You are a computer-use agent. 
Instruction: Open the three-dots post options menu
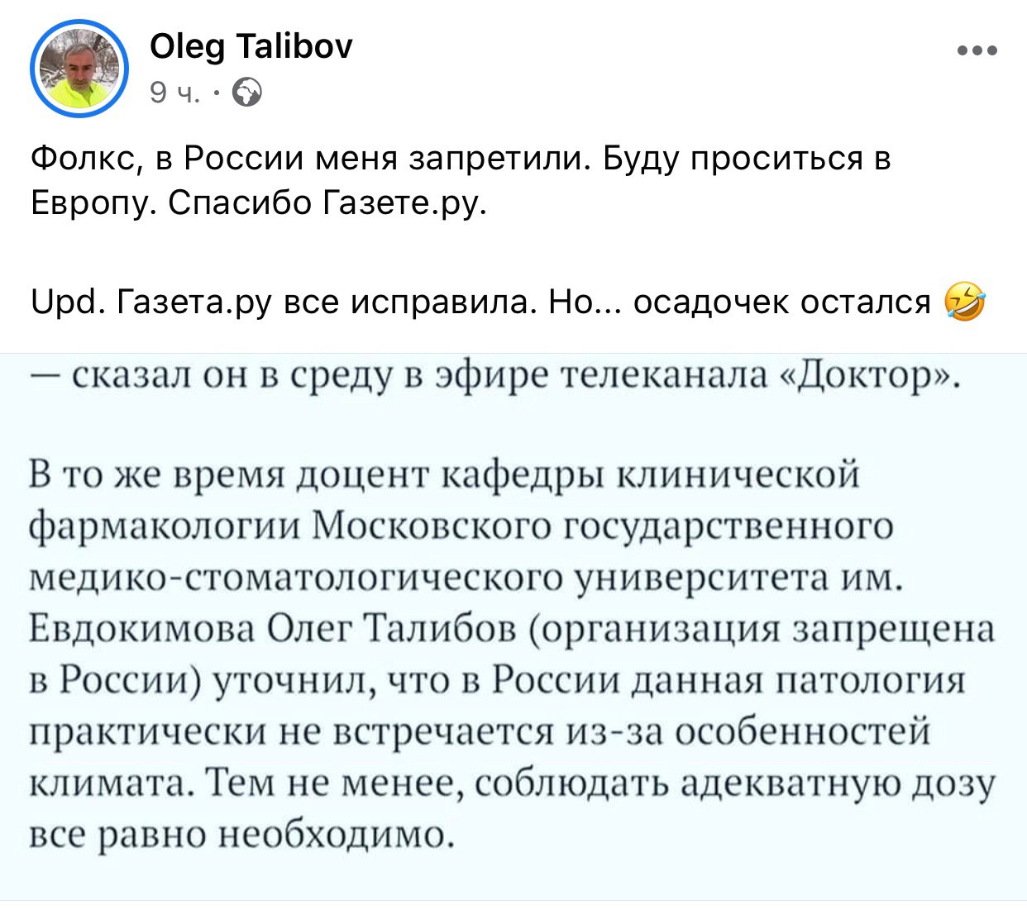point(977,51)
